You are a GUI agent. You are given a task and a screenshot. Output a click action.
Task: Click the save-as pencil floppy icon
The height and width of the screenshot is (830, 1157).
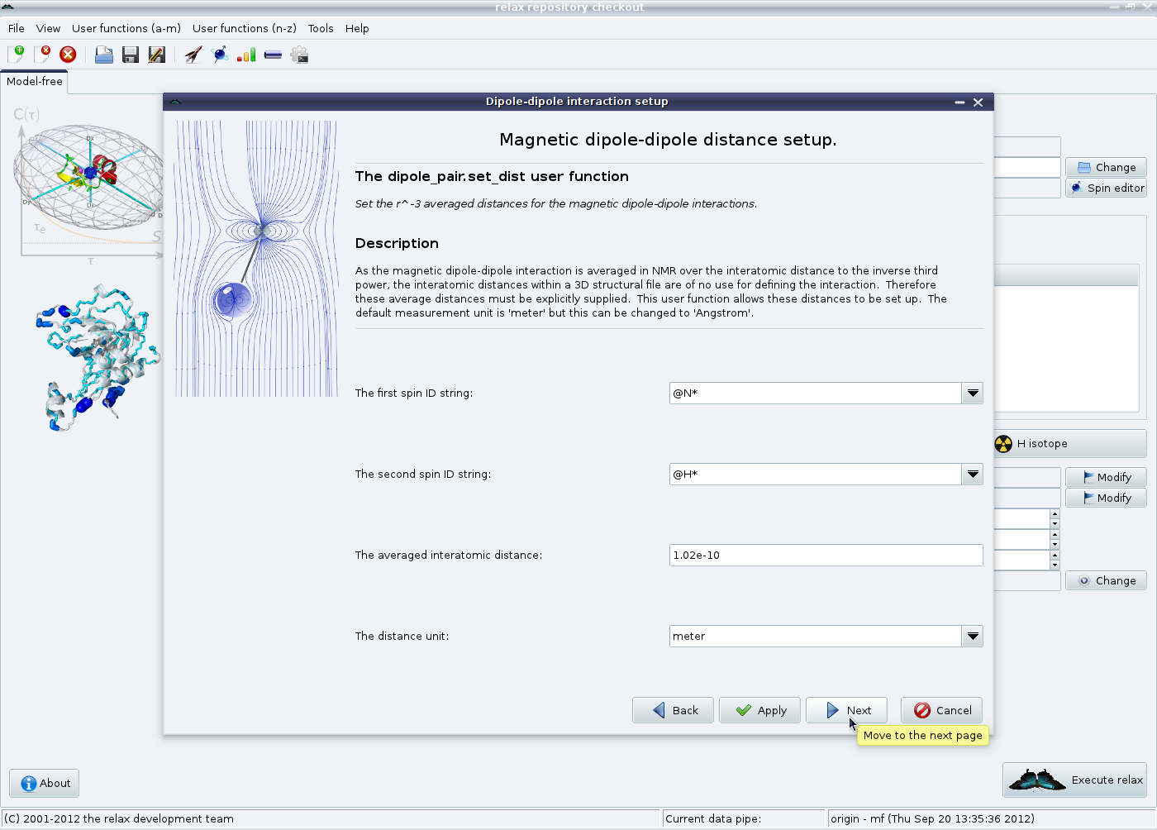pos(156,55)
